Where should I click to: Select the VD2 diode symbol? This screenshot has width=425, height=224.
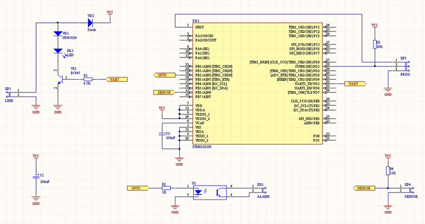pos(90,22)
